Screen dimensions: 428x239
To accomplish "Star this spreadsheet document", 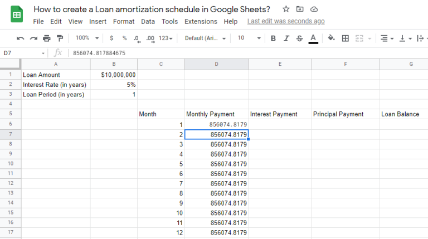I will click(286, 9).
